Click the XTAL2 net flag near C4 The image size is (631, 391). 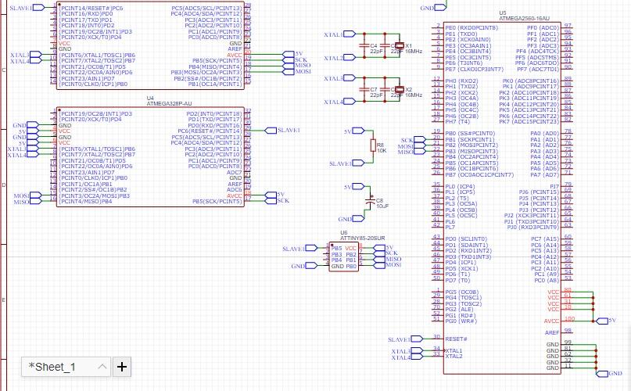coord(350,58)
